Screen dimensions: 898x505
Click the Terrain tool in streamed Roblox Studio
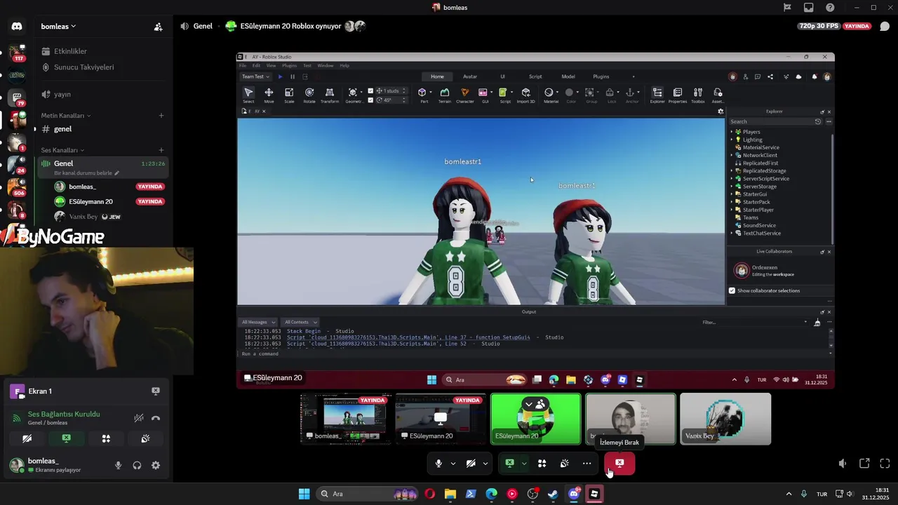pos(445,95)
